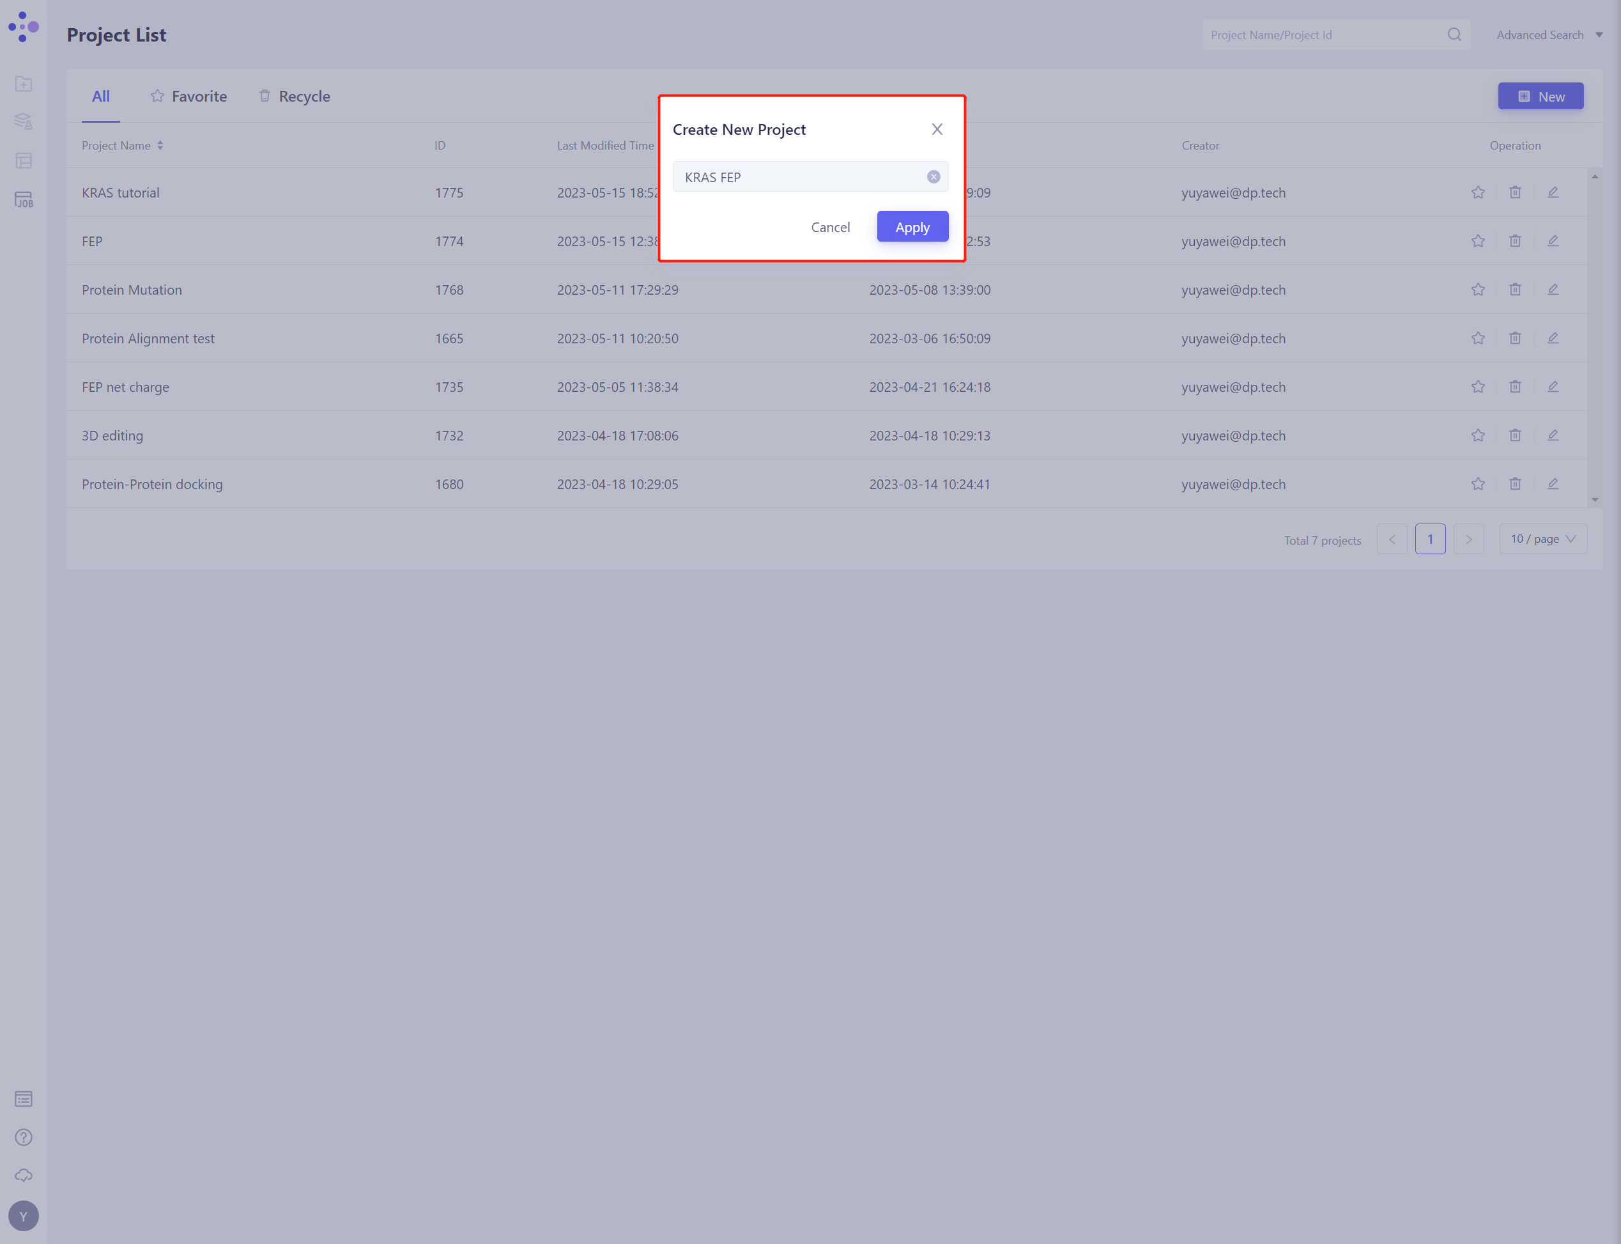Click the table's vertical scrollbar down arrow

[1594, 500]
